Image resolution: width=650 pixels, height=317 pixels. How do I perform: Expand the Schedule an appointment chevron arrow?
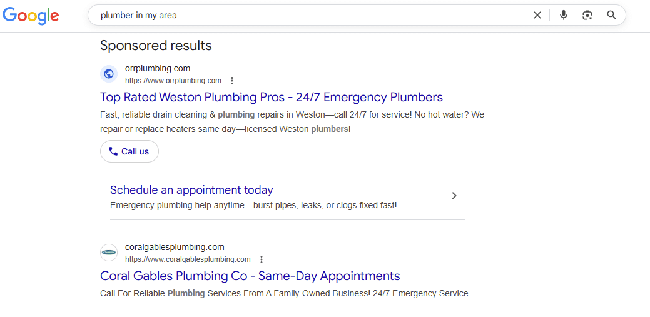(x=454, y=196)
